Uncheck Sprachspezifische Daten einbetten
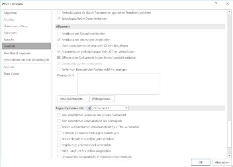Image resolution: width=233 pixels, height=167 pixels. point(59,18)
